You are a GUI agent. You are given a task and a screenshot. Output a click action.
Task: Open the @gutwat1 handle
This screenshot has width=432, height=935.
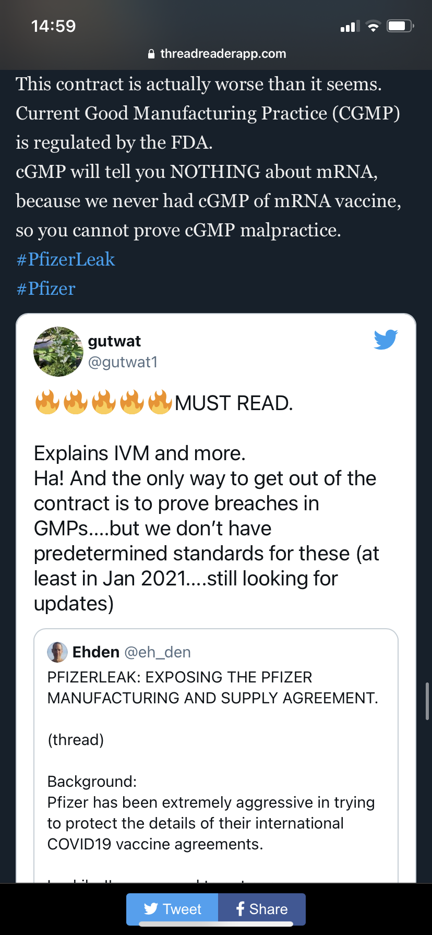pyautogui.click(x=123, y=362)
